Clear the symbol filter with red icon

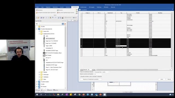[x=65, y=24]
